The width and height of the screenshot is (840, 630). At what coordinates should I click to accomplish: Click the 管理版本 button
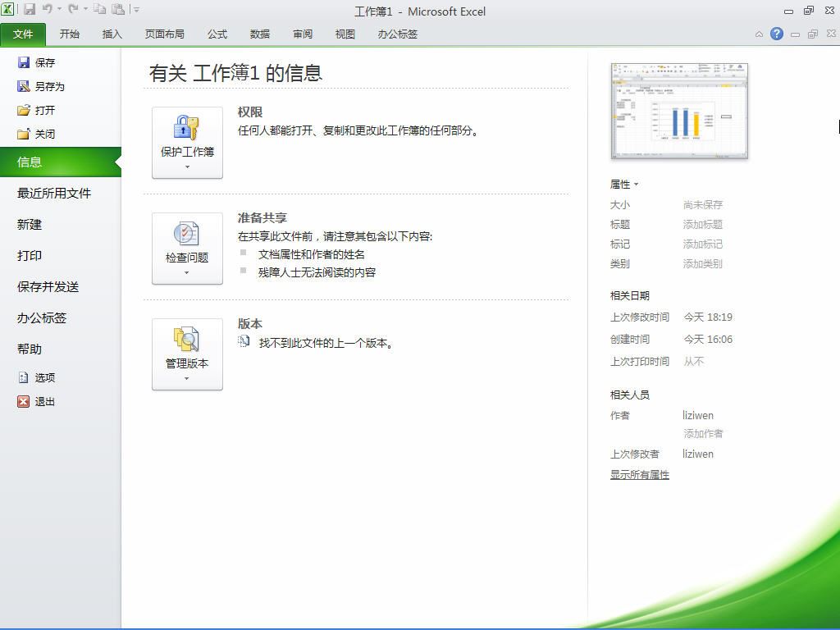coord(188,354)
